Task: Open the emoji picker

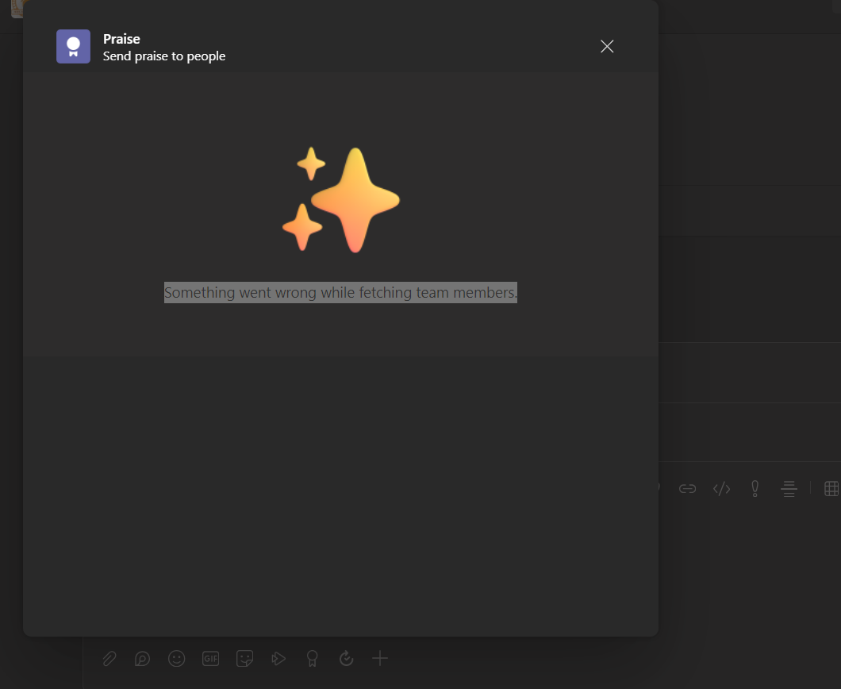Action: click(176, 658)
